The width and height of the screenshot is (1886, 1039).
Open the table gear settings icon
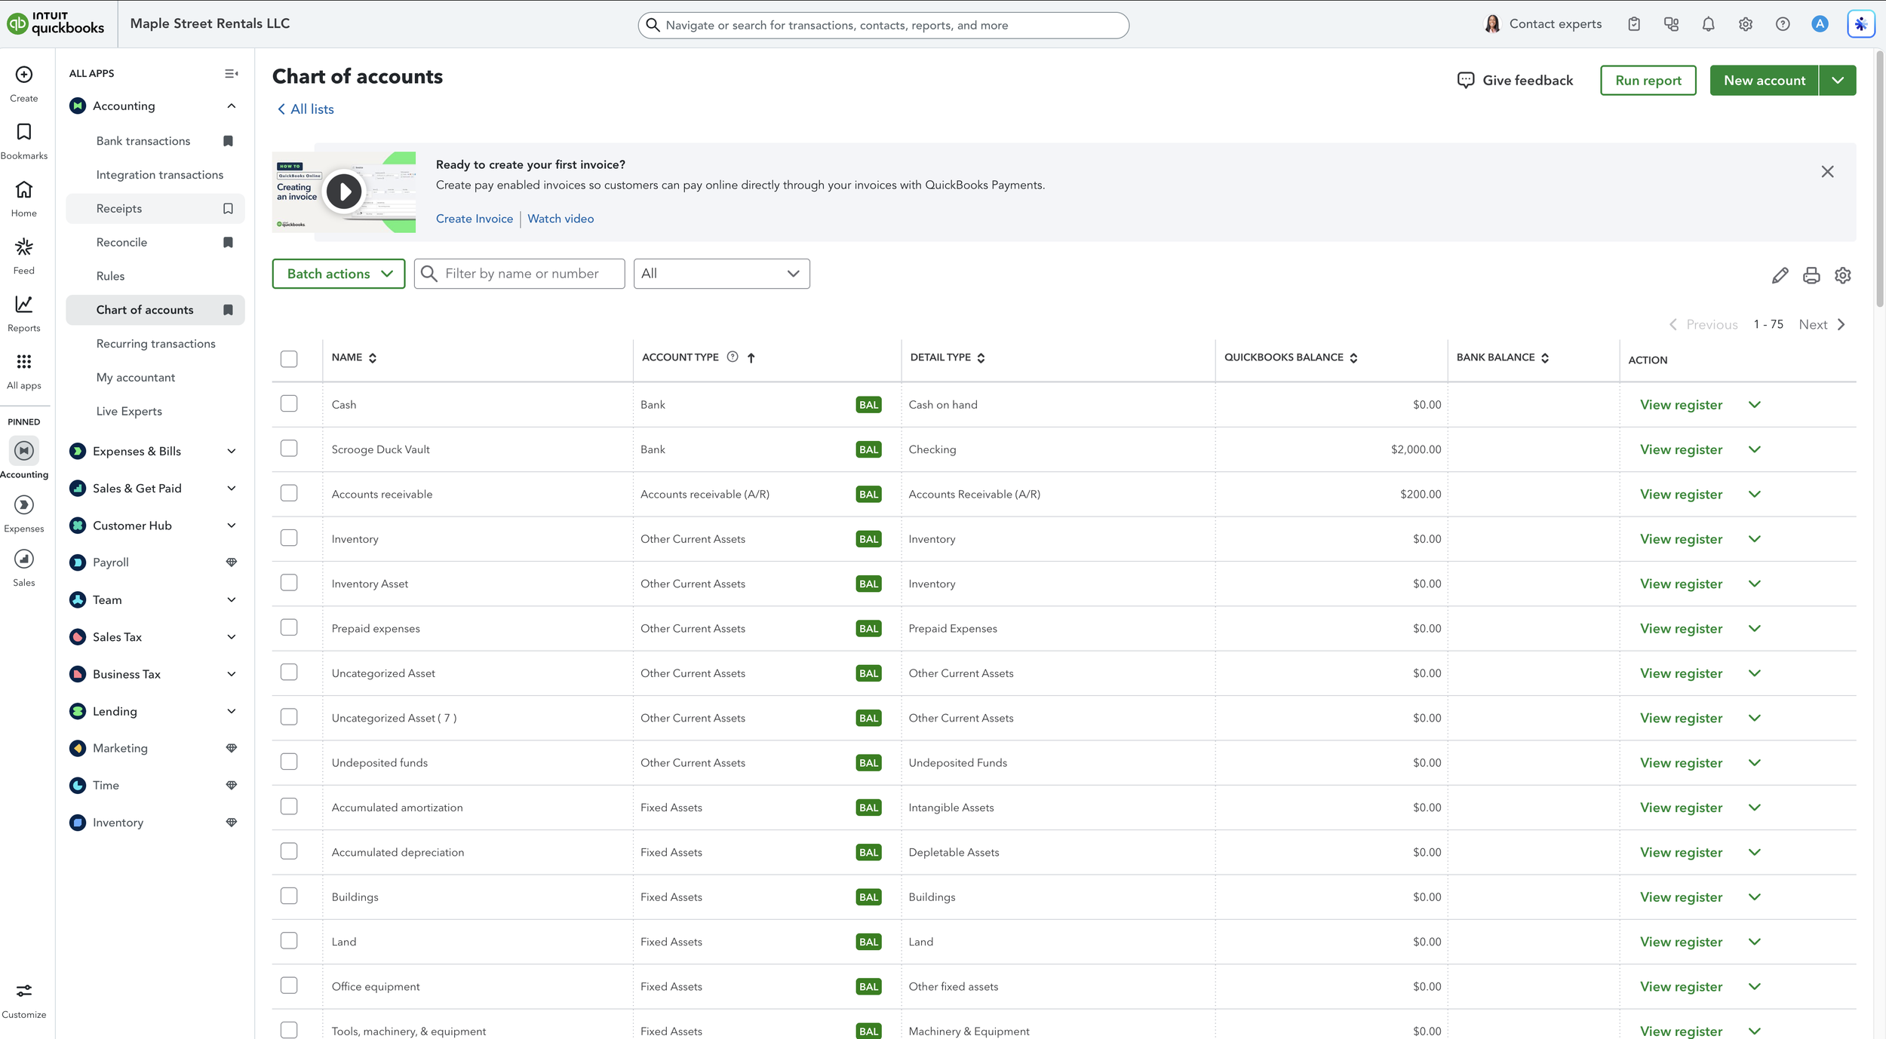[x=1842, y=275]
